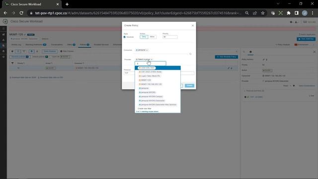
Task: Open the highlighted Defend sidebar icon
Action: [x=3, y=46]
